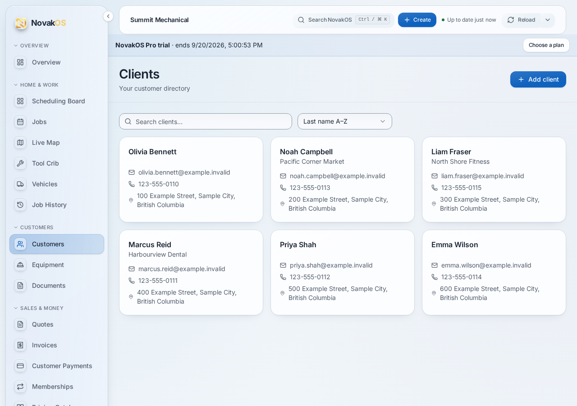
Task: Collapse the CUSTOMERS sidebar section
Action: coord(34,227)
